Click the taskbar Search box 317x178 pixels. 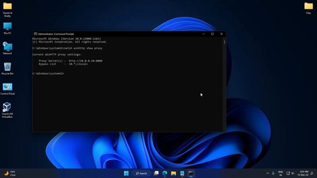[x=141, y=174]
